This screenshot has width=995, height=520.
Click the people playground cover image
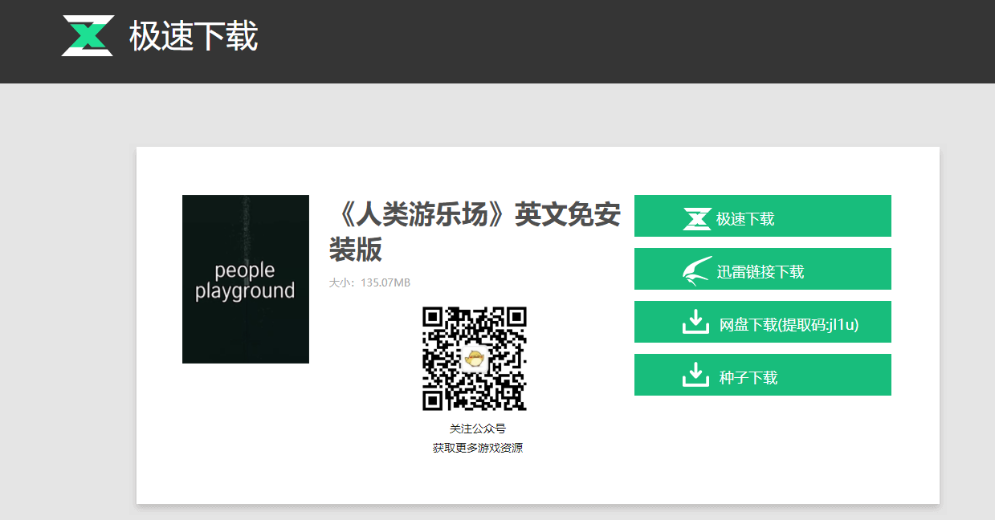246,279
